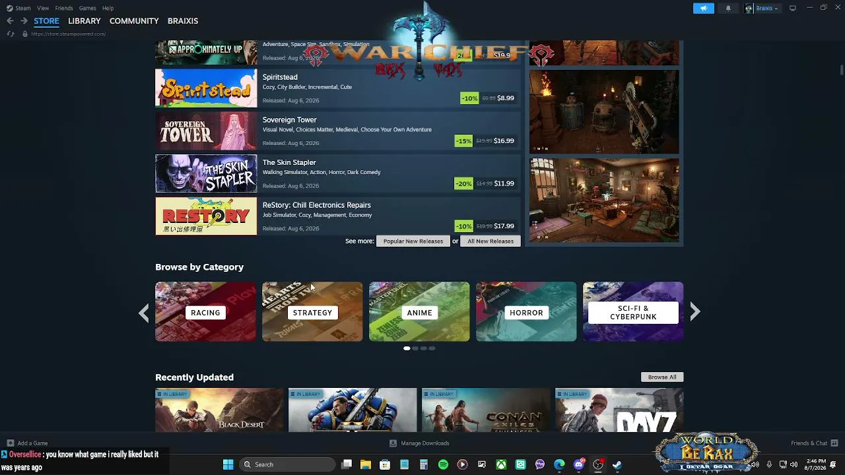Click the Add a Game plus icon
The width and height of the screenshot is (845, 475).
pyautogui.click(x=10, y=443)
